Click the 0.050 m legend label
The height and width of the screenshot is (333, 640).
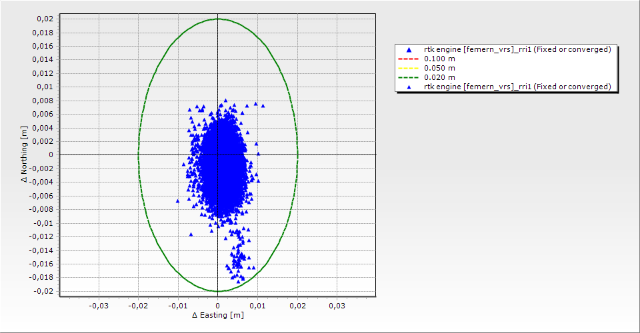[x=439, y=68]
